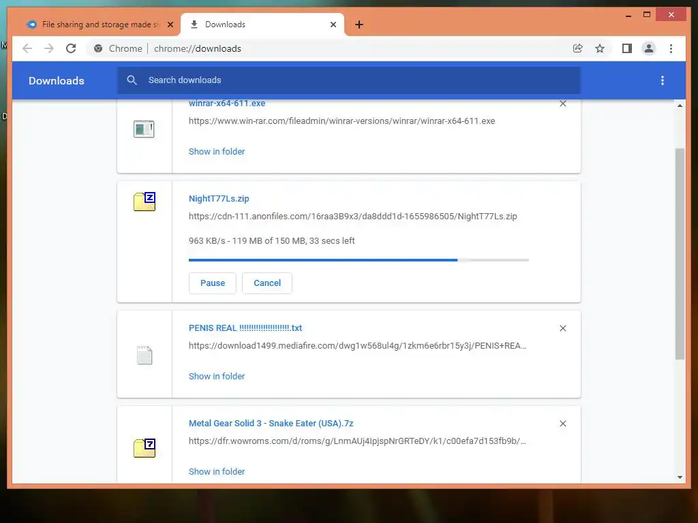Click the scrollbar up arrow
698x523 pixels.
point(680,106)
